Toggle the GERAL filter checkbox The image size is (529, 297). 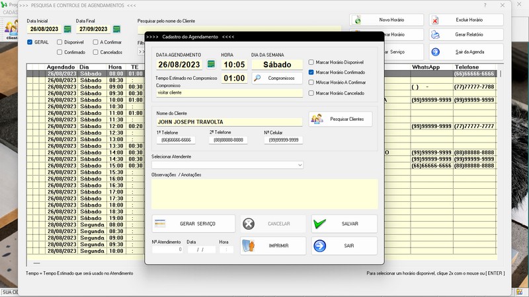[30, 42]
